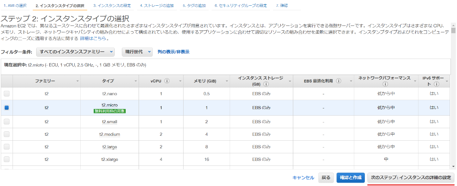Select the t2.large instance checkbox
The height and width of the screenshot is (186, 457).
tap(6, 147)
